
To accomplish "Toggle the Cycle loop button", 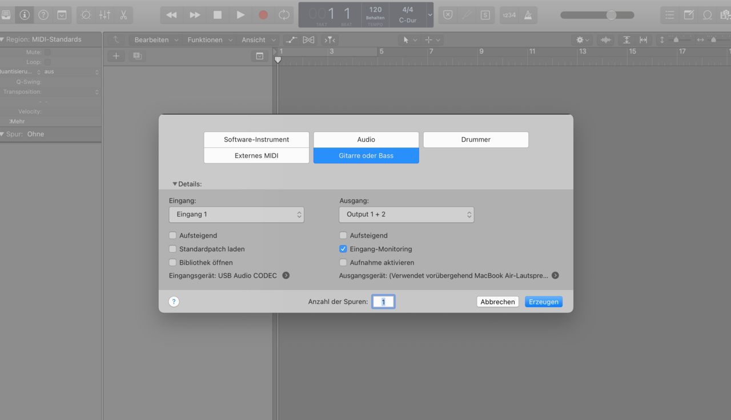I will (284, 15).
